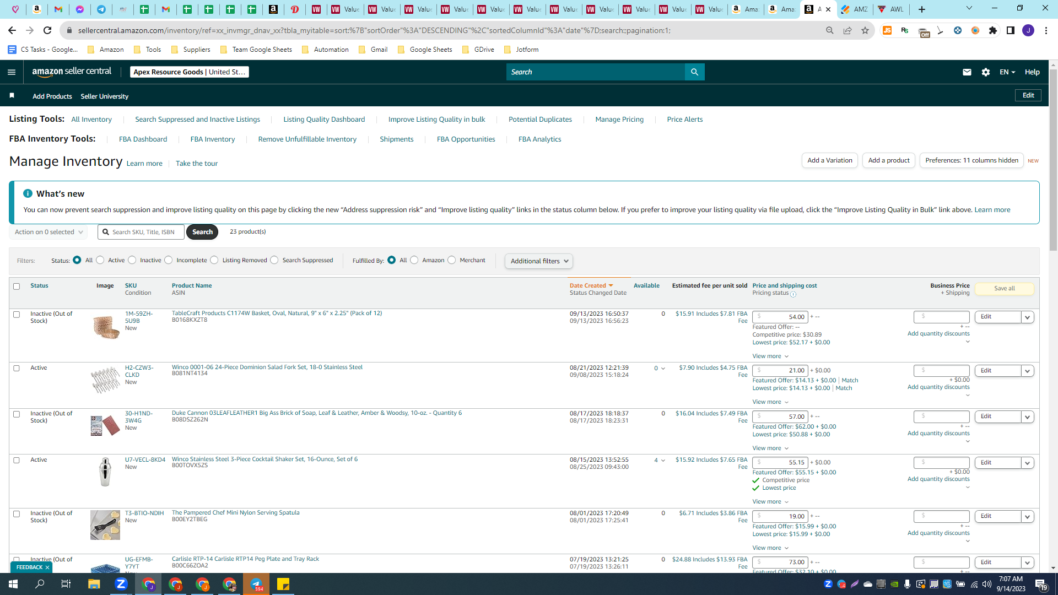Open Edit dropdown arrow for TableCraft Basket row

click(x=1028, y=317)
